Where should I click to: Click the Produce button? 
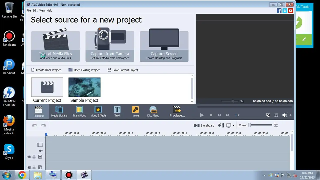[177, 111]
